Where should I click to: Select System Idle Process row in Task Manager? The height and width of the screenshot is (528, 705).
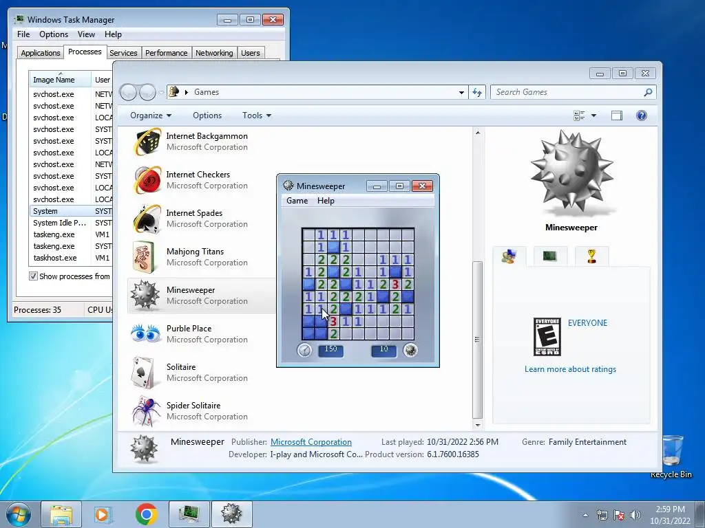(71, 223)
